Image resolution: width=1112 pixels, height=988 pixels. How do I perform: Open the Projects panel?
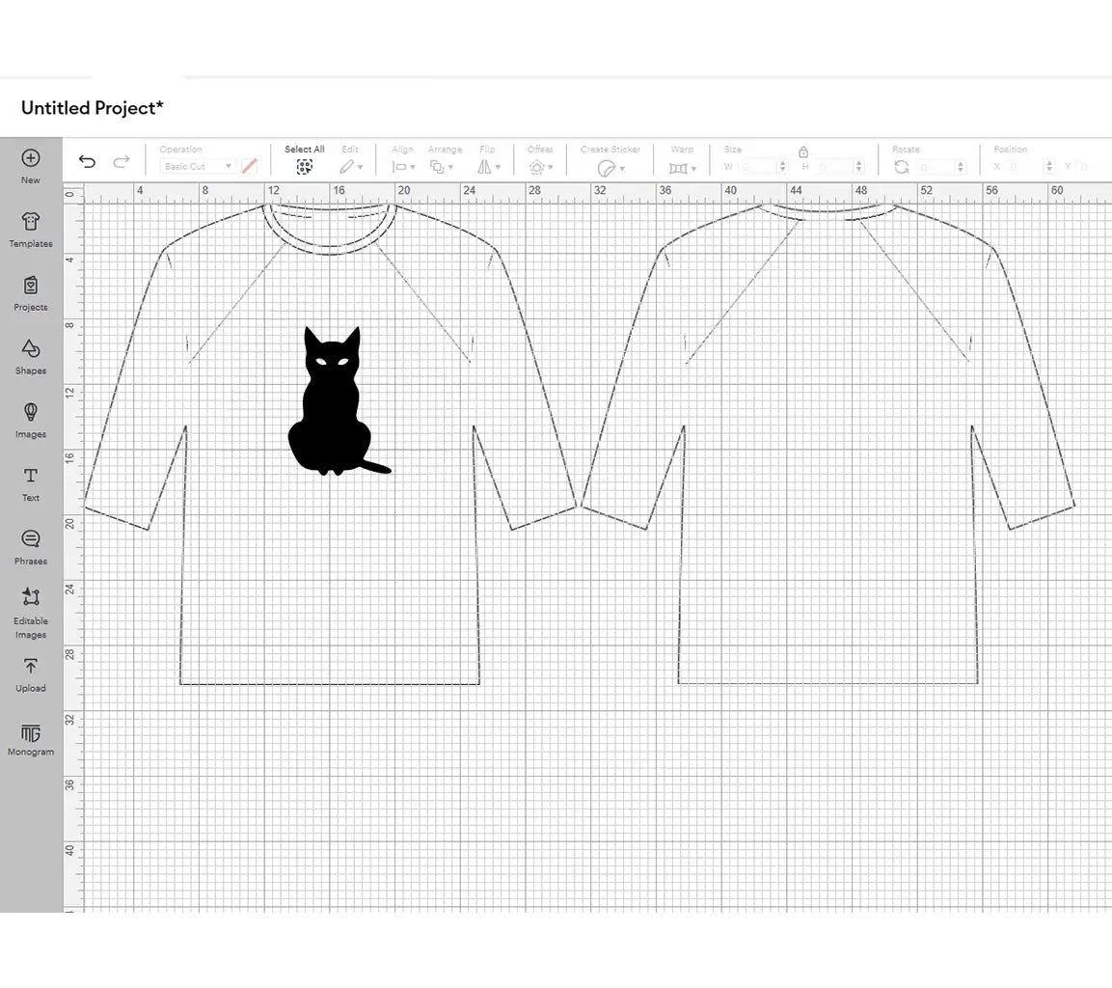[31, 292]
